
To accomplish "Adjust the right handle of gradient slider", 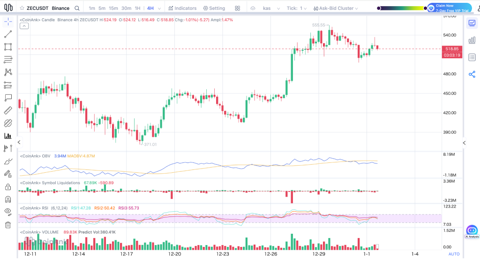I will click(x=426, y=8).
